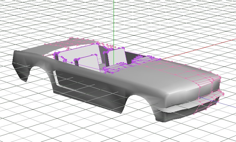Click empty grid floor in front of car

coord(97,126)
